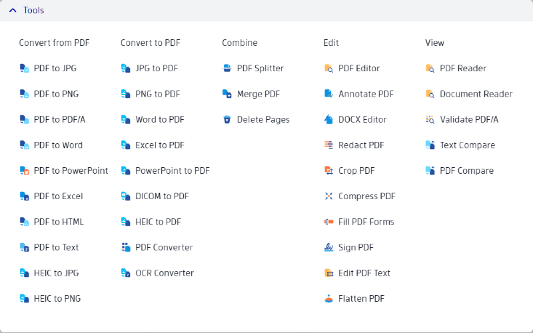Click the Crop PDF icon
Viewport: 533px width, 333px height.
(x=328, y=170)
